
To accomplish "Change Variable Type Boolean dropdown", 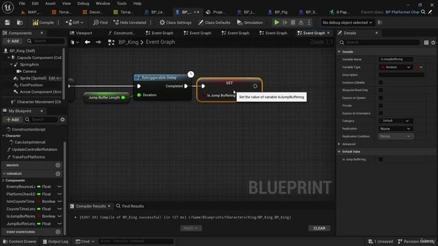I will point(396,67).
